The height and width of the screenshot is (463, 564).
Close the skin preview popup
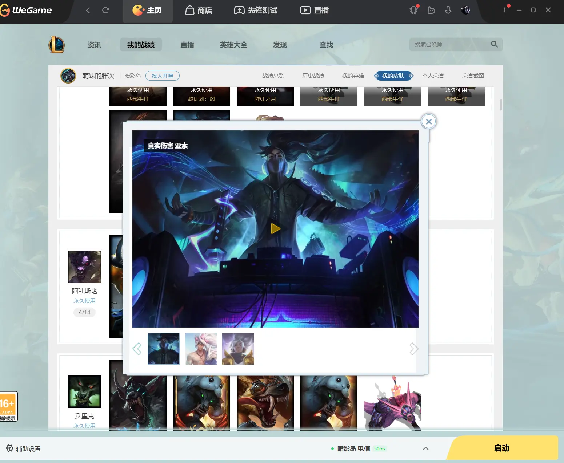coord(429,122)
